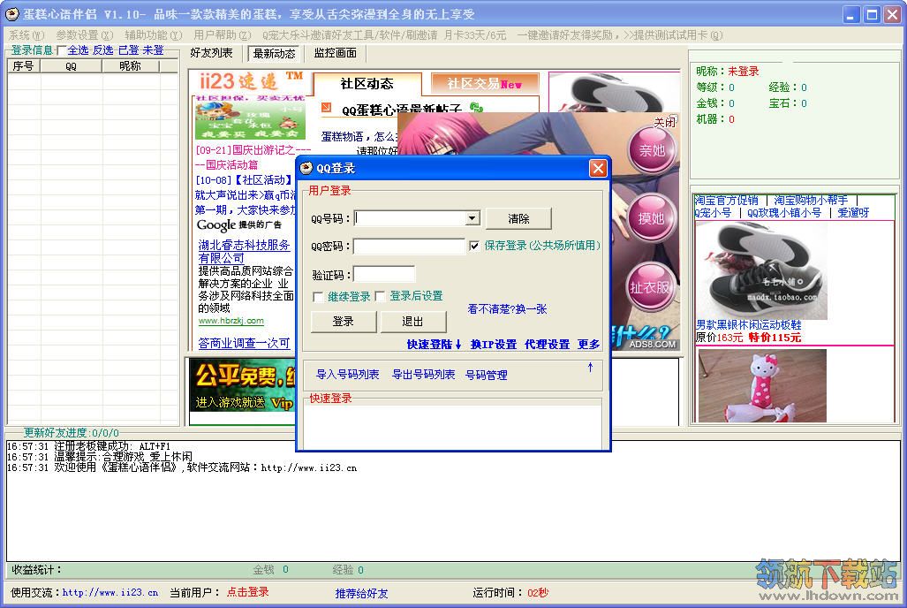Image resolution: width=907 pixels, height=608 pixels.
Task: Close the anime ad via 关闭
Action: tap(665, 122)
